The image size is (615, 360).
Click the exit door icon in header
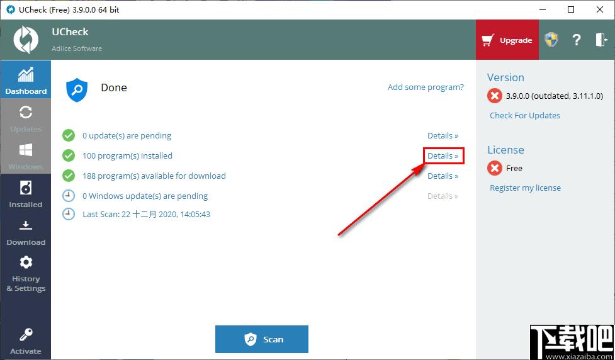tap(601, 40)
